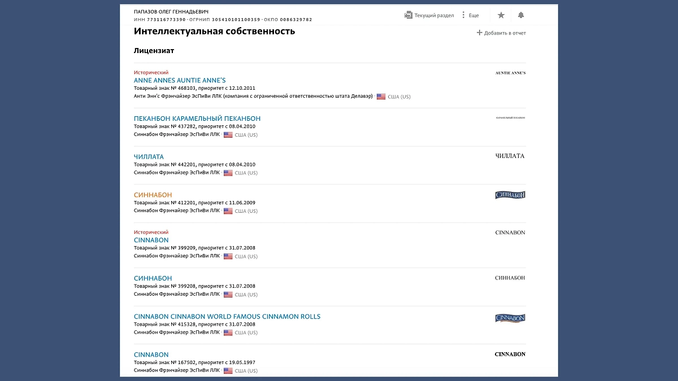Click the CINNABON wave logo thumbnail
The width and height of the screenshot is (678, 381).
pyautogui.click(x=511, y=318)
